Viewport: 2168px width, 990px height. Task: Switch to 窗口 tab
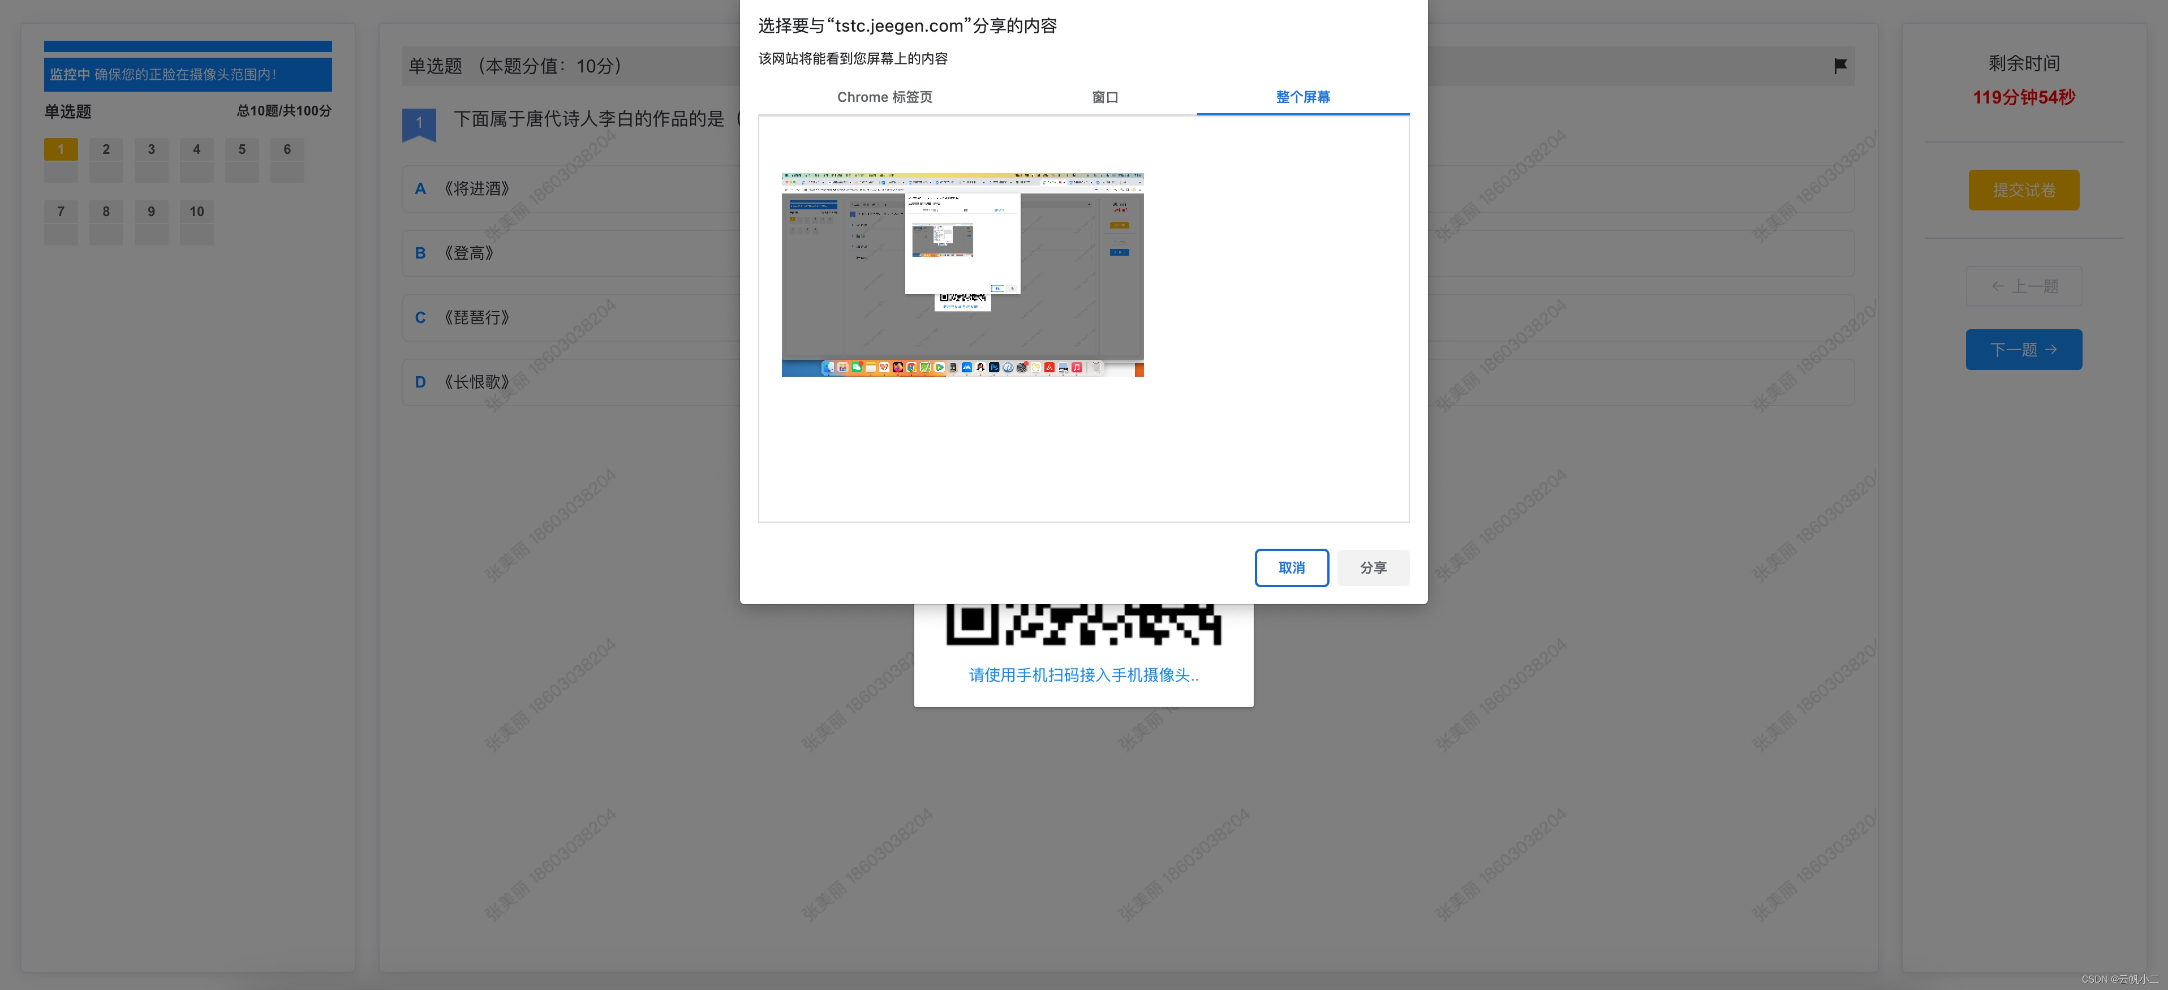(x=1104, y=97)
